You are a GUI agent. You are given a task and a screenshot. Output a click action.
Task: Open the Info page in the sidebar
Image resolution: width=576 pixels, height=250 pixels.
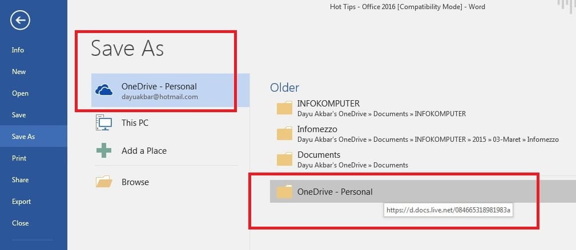coord(34,50)
